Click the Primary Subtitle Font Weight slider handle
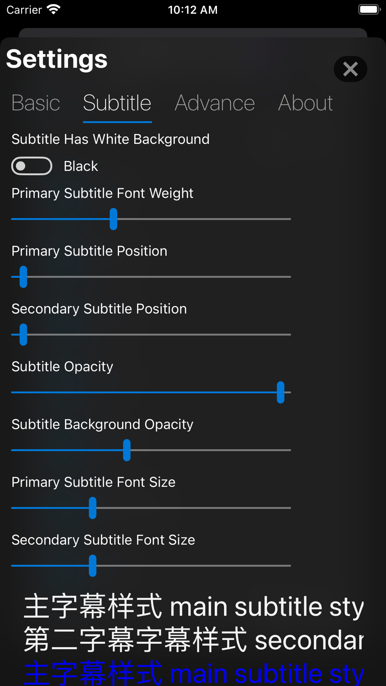 tap(113, 219)
